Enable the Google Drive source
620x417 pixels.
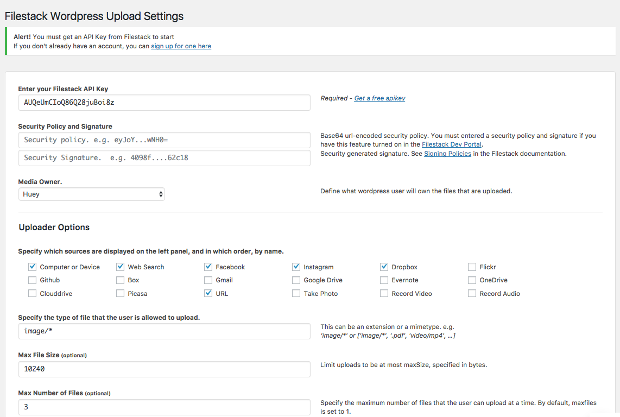point(296,280)
